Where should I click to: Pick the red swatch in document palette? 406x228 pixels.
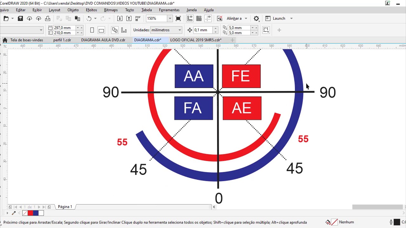point(30,213)
